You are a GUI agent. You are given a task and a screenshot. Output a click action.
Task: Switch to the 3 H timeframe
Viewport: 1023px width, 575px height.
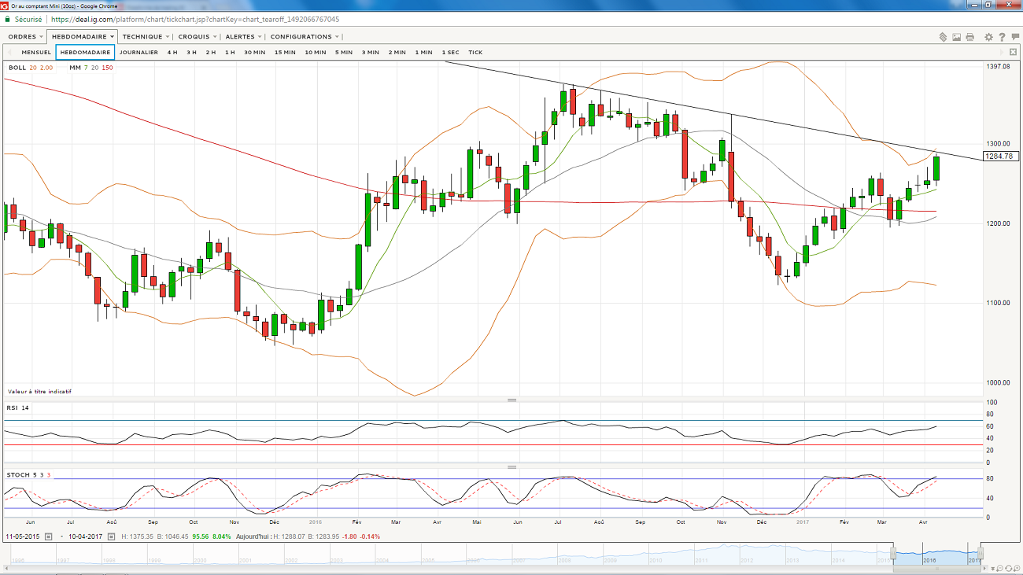click(x=191, y=53)
